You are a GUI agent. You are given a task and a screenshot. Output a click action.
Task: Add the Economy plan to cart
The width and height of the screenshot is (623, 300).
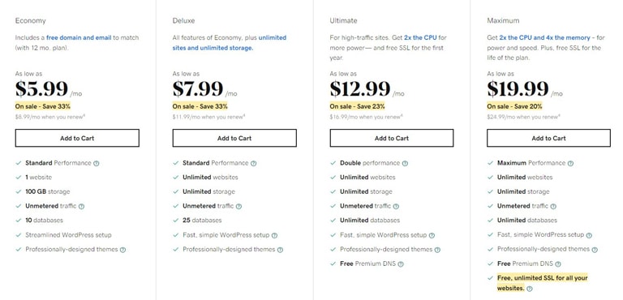77,138
